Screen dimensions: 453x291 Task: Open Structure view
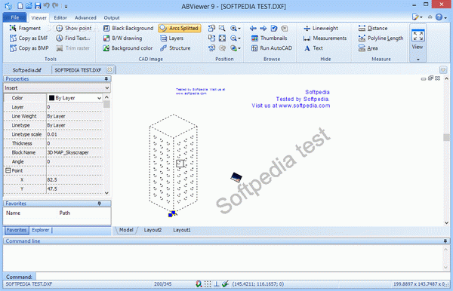point(175,48)
